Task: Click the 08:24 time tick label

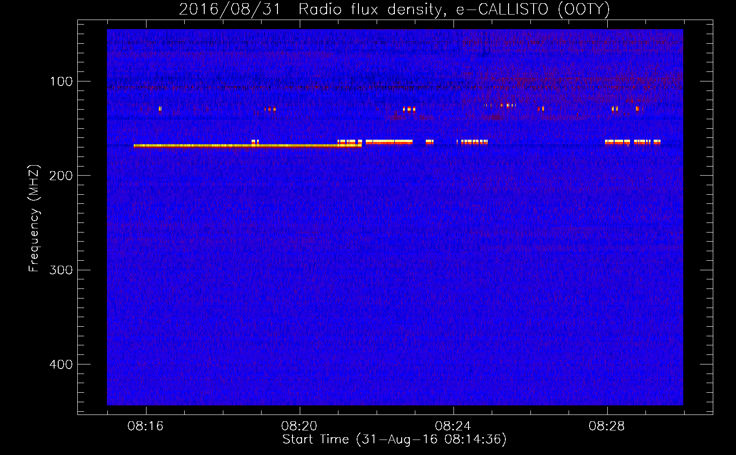Action: point(453,426)
